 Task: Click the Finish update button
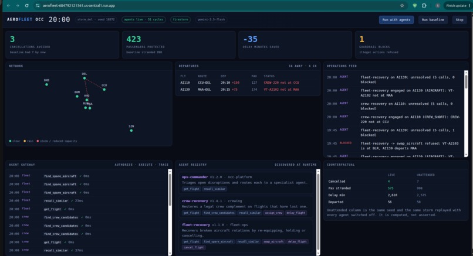point(457,5)
